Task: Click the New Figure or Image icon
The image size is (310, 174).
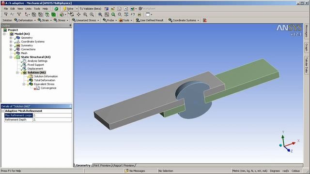Action: point(132,9)
